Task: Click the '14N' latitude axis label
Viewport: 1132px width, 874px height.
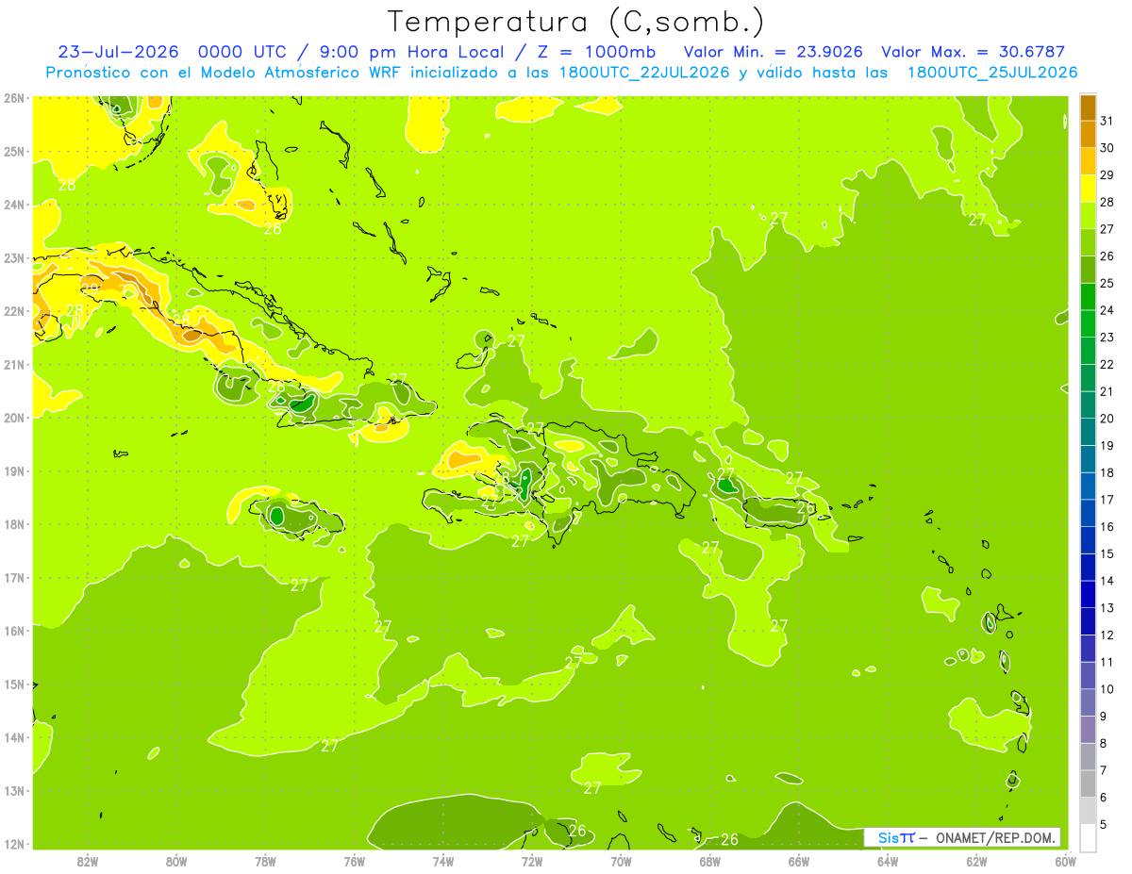Action: pos(13,737)
